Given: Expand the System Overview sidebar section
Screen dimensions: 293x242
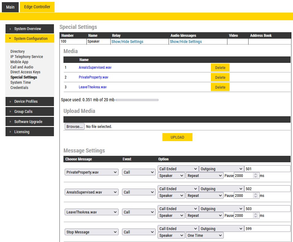Looking at the screenshot, I should (x=30, y=29).
